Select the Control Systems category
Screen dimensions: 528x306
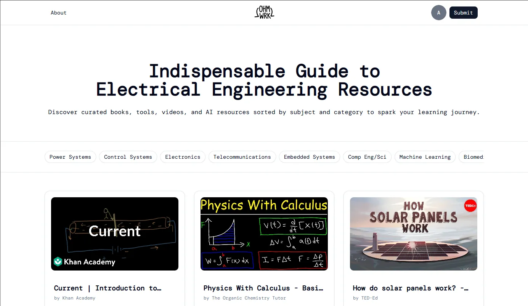[x=128, y=157]
